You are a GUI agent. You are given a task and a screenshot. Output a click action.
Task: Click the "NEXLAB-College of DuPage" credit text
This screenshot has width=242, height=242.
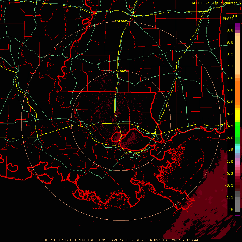[215, 3]
